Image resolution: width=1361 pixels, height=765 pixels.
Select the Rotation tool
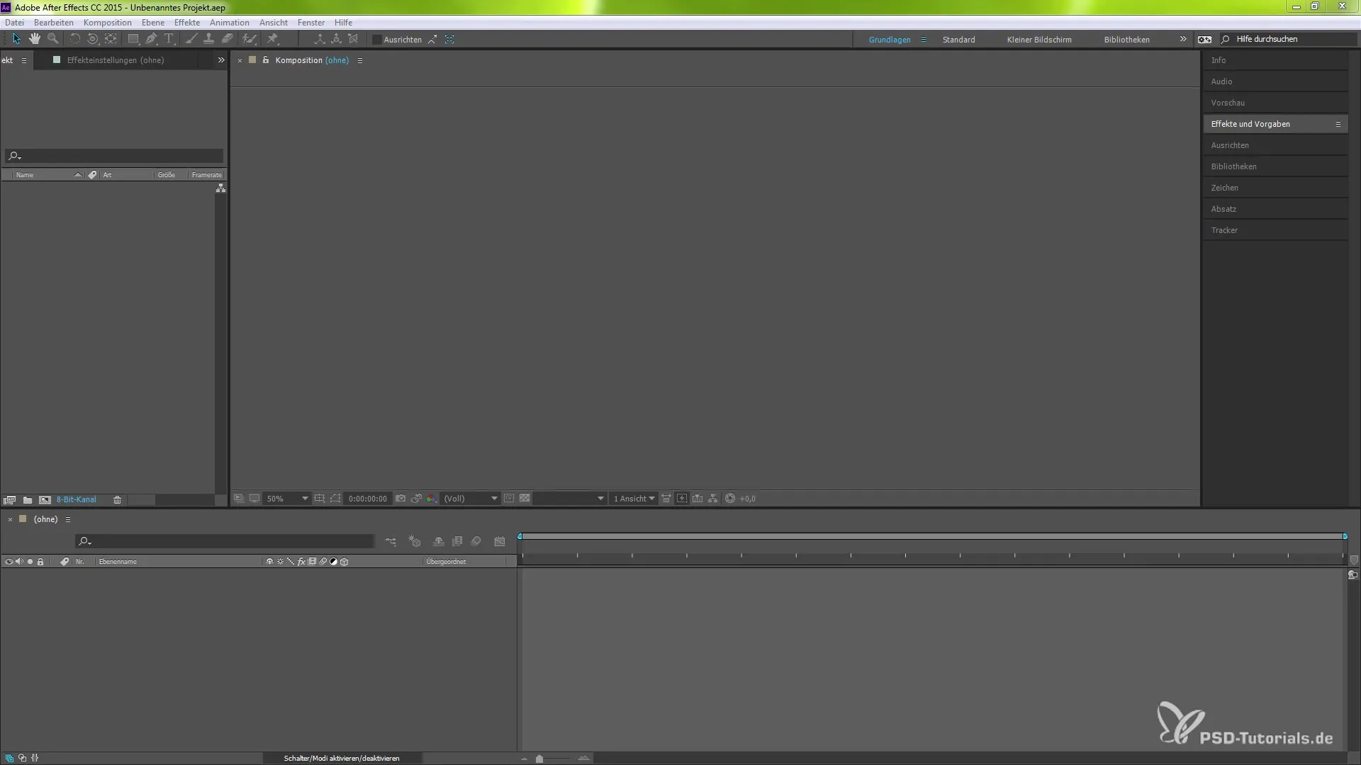74,39
